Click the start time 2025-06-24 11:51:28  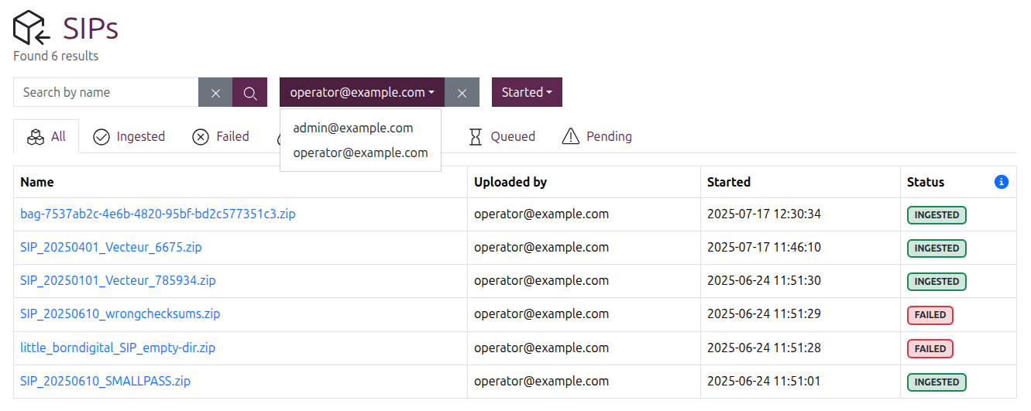[764, 348]
